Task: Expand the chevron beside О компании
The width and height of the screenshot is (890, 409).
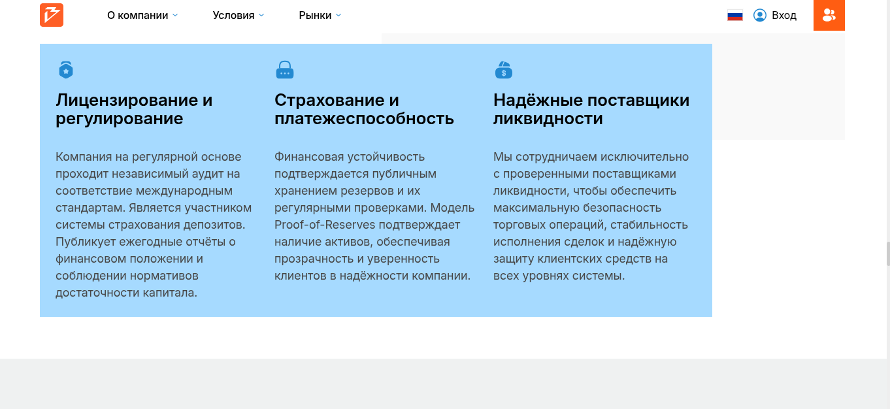Action: 175,15
